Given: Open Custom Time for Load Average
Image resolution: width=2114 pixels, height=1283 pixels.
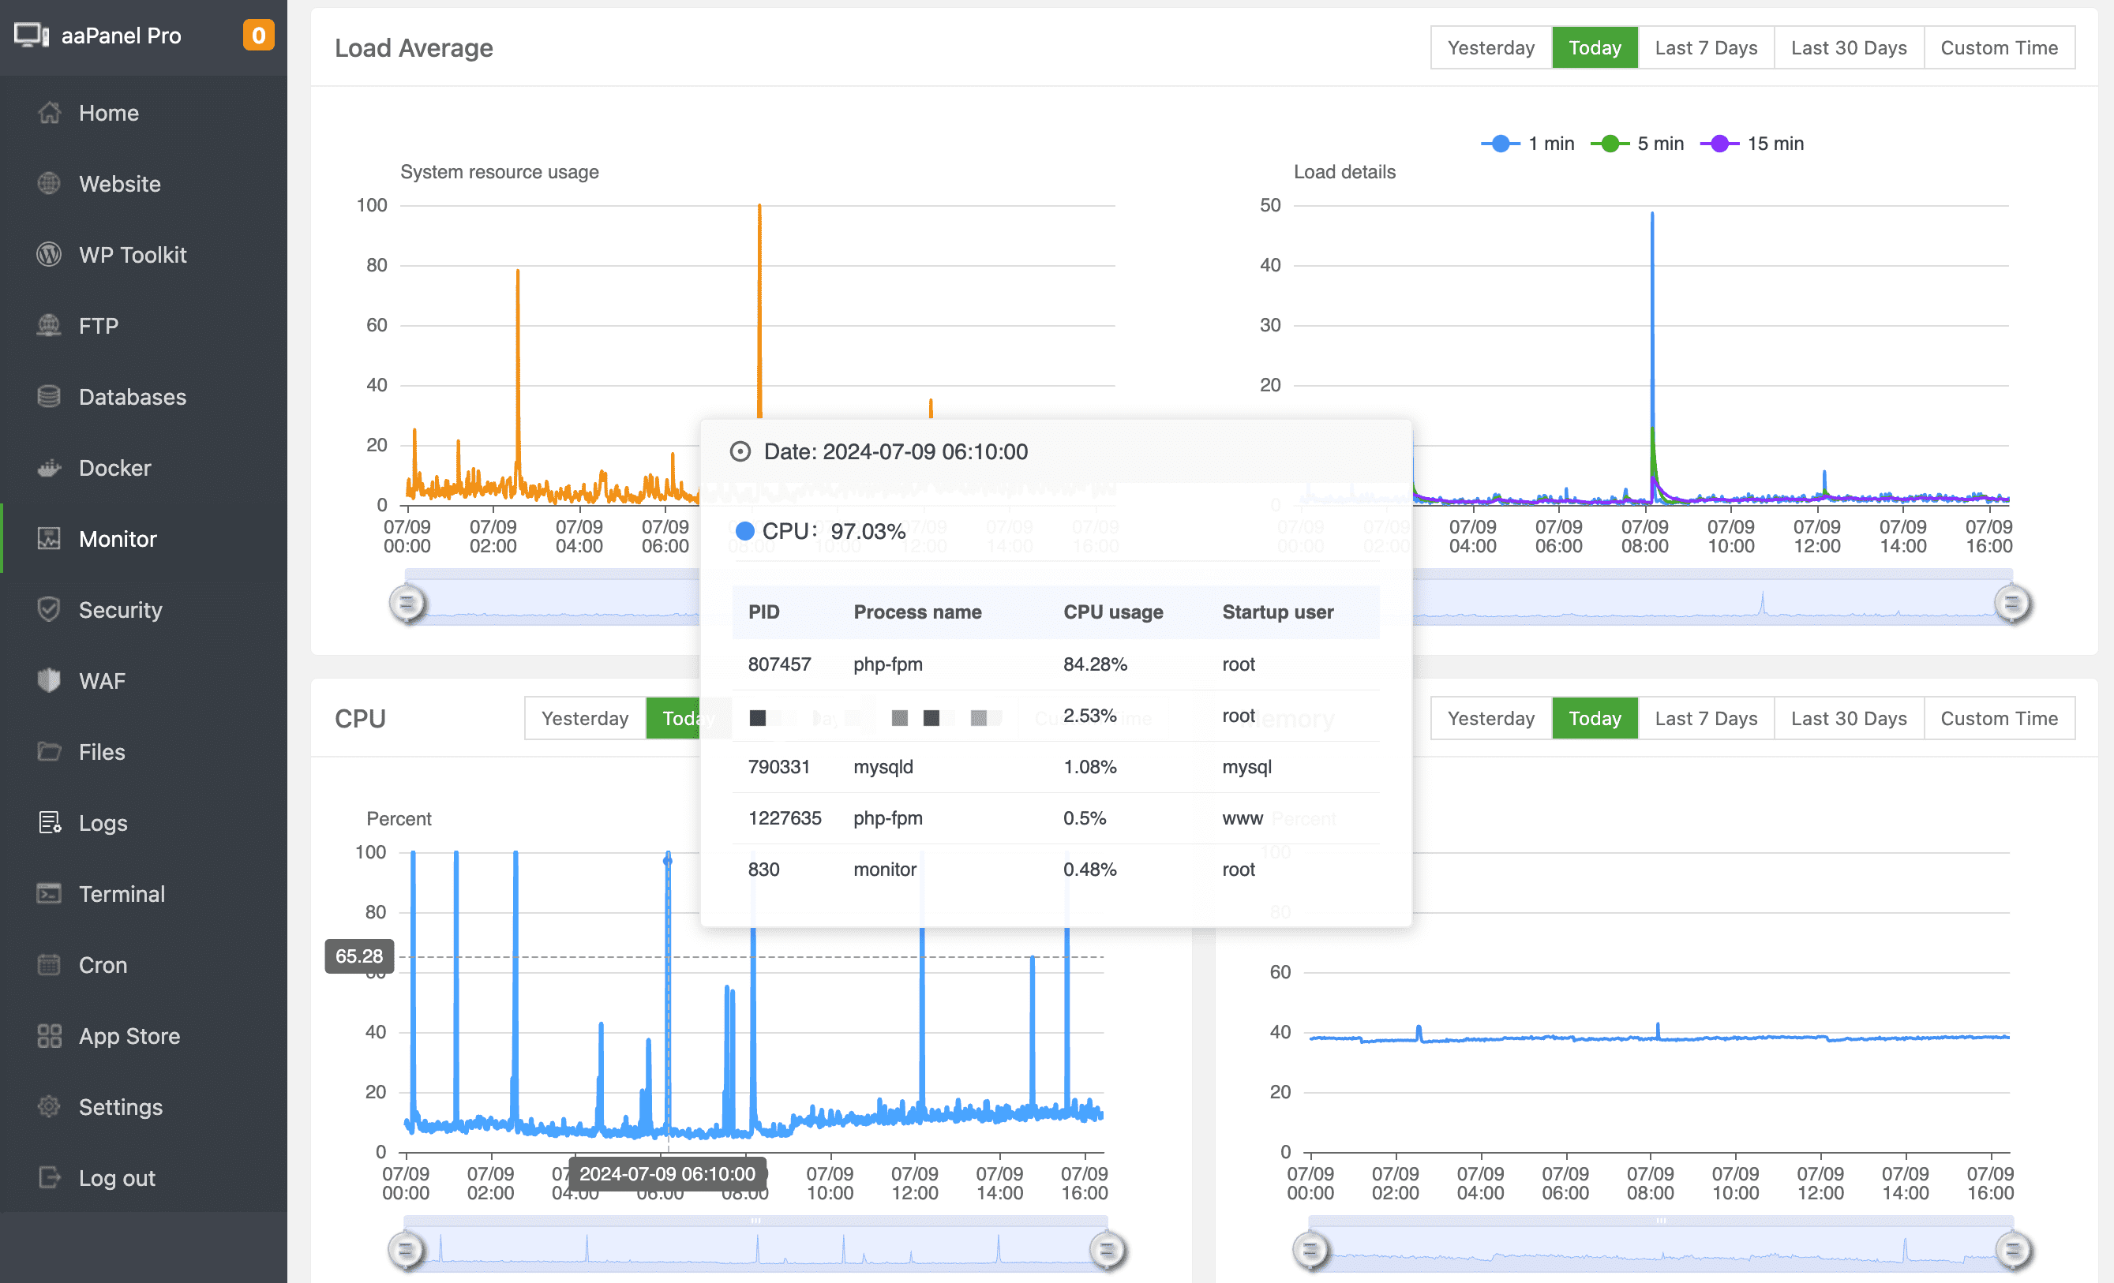Looking at the screenshot, I should (1998, 48).
